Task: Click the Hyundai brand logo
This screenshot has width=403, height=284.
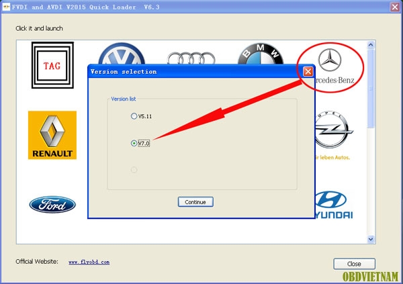Action: pyautogui.click(x=333, y=204)
